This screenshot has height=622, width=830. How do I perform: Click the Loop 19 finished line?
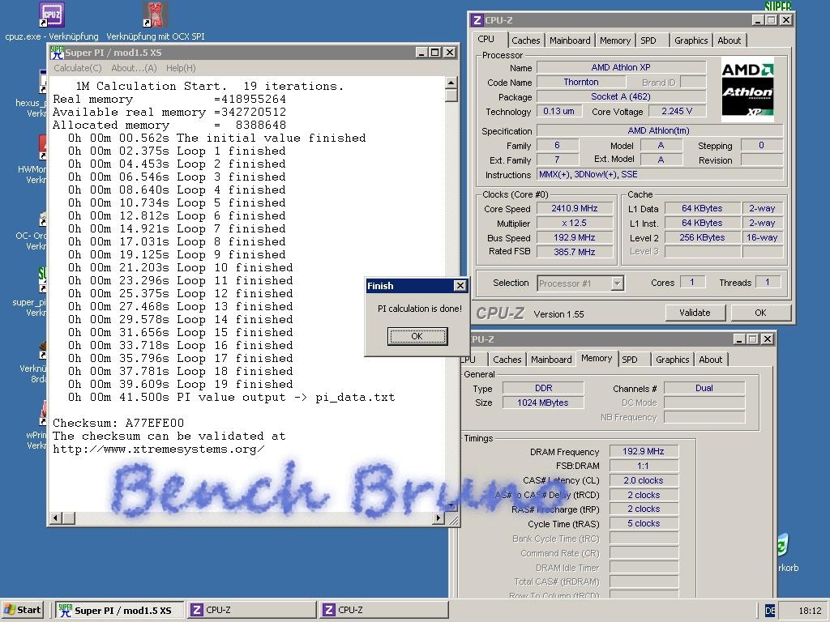tap(181, 384)
